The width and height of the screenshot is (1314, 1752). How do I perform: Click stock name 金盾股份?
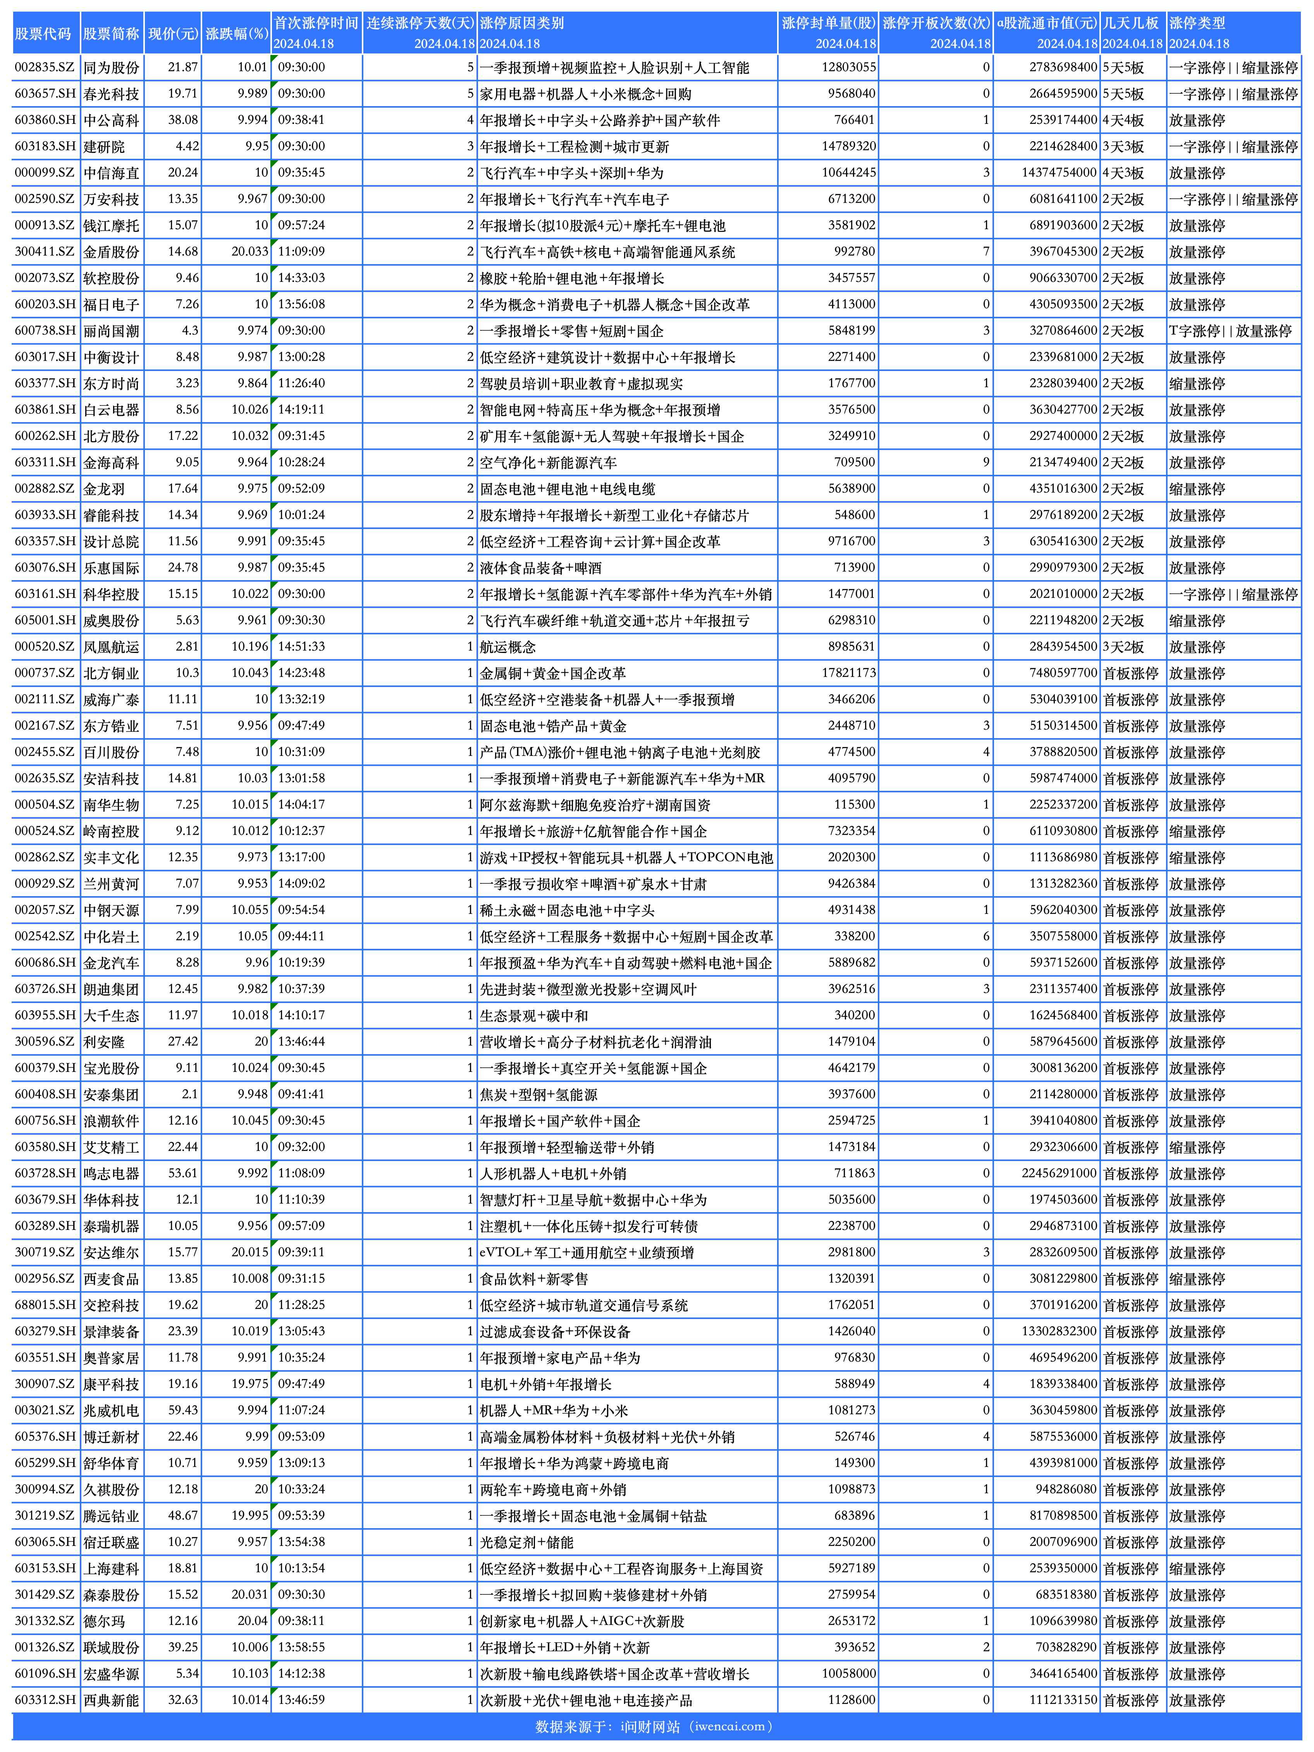(112, 252)
